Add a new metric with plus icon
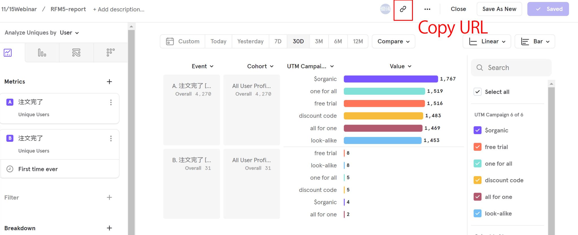Image resolution: width=578 pixels, height=235 pixels. [x=109, y=82]
